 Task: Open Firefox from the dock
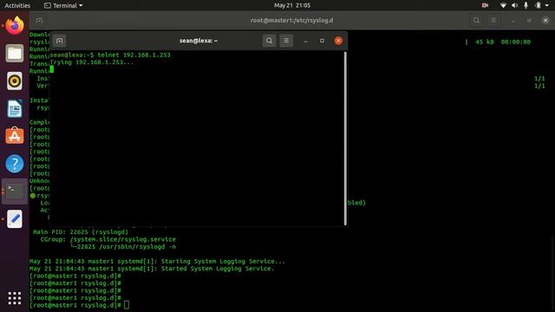pyautogui.click(x=15, y=25)
